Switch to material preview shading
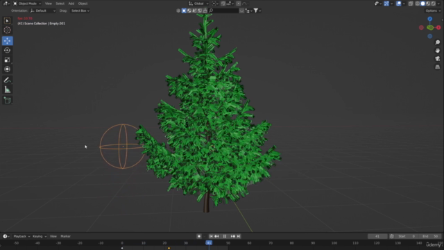This screenshot has width=444, height=250. pyautogui.click(x=428, y=3)
